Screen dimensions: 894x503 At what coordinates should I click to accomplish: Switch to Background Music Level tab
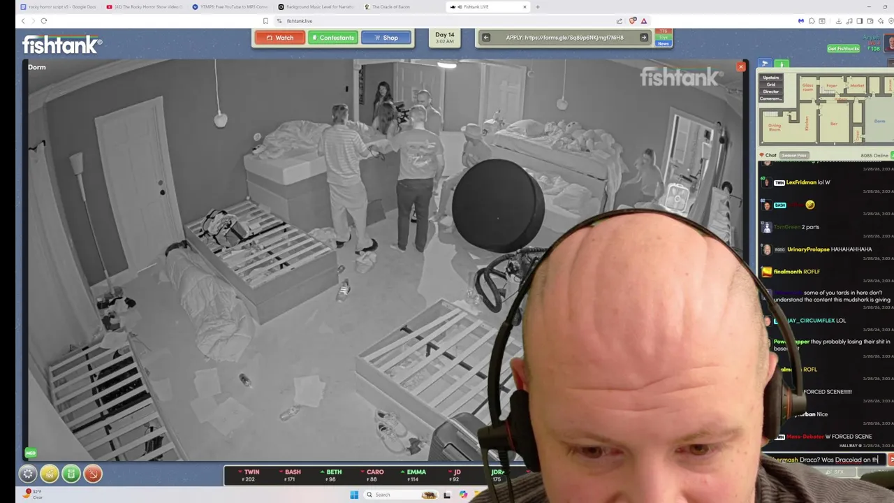tap(316, 7)
